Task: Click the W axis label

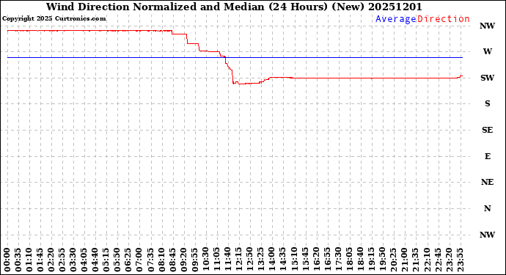Action: 487,51
